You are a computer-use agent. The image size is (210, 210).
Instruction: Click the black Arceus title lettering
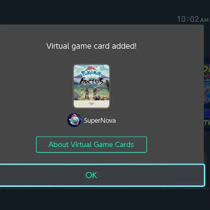click(x=91, y=81)
